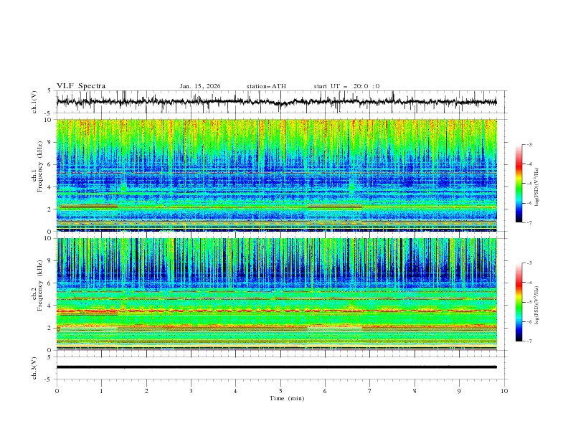Select the ch.2 "Frequency (kHz)" axis label
568x439 pixels.
(x=39, y=285)
